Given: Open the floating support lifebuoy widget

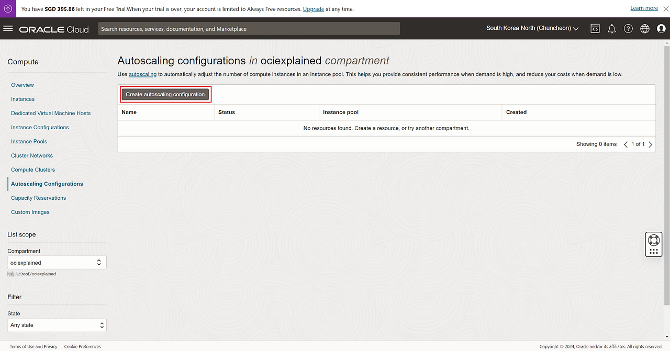Looking at the screenshot, I should (x=653, y=241).
